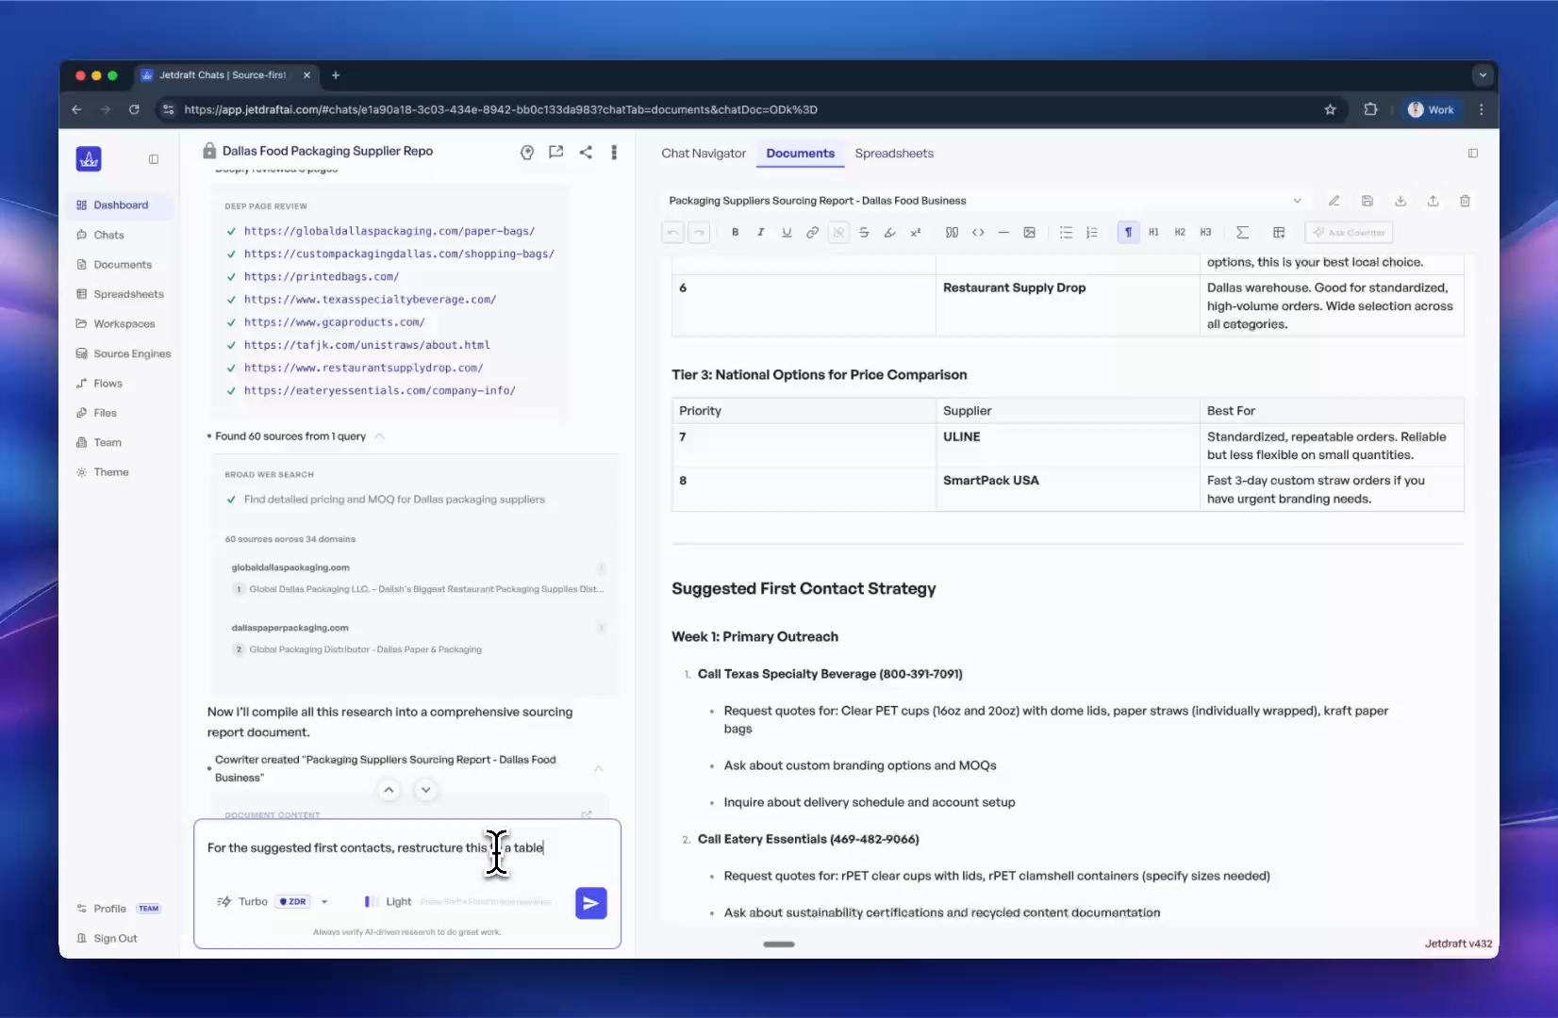Screen dimensions: 1558x1018
Task: Delete the document using the trash icon
Action: [x=1465, y=201]
